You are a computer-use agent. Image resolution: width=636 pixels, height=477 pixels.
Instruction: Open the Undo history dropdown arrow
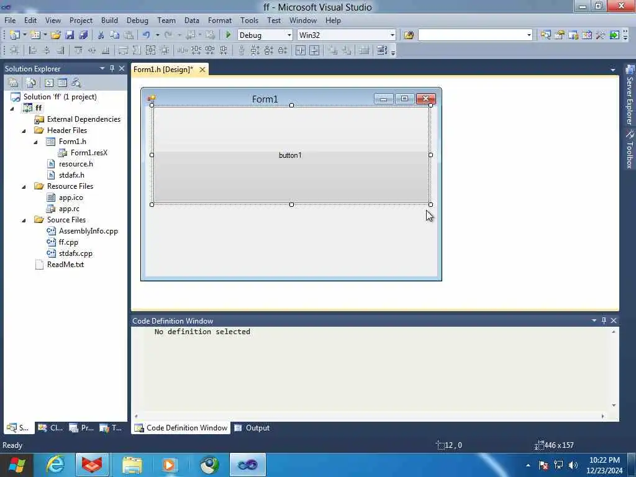[x=157, y=35]
